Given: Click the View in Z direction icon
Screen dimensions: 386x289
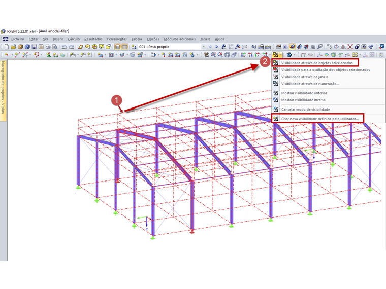Looking at the screenshot, I should pos(257,55).
